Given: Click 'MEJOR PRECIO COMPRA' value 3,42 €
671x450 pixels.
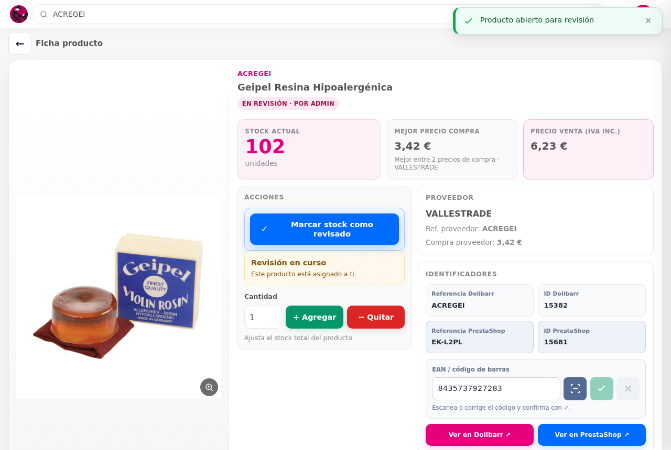Looking at the screenshot, I should [413, 147].
